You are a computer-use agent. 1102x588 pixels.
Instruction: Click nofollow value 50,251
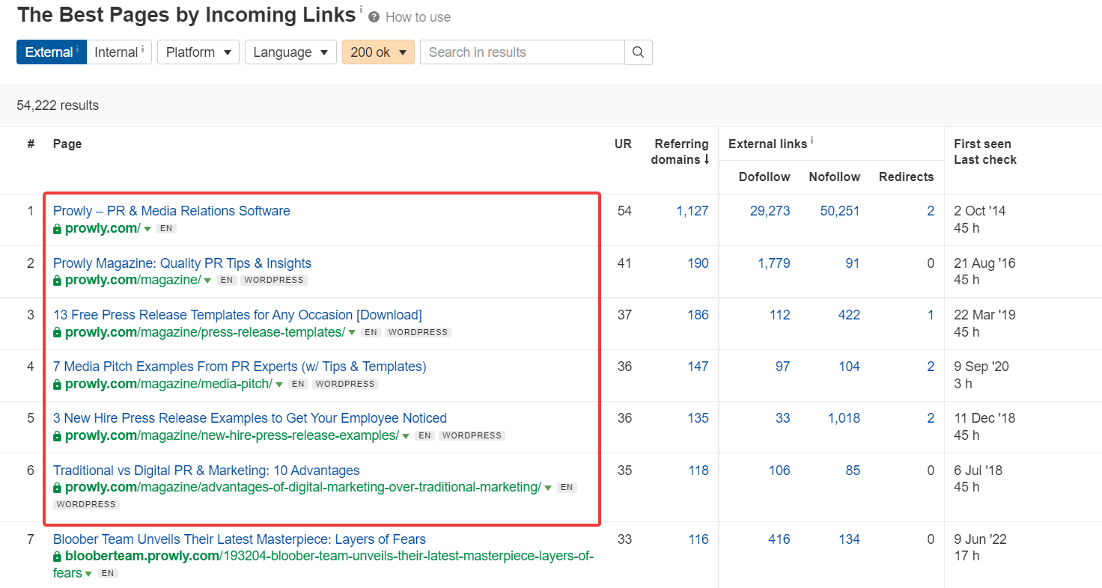[840, 211]
